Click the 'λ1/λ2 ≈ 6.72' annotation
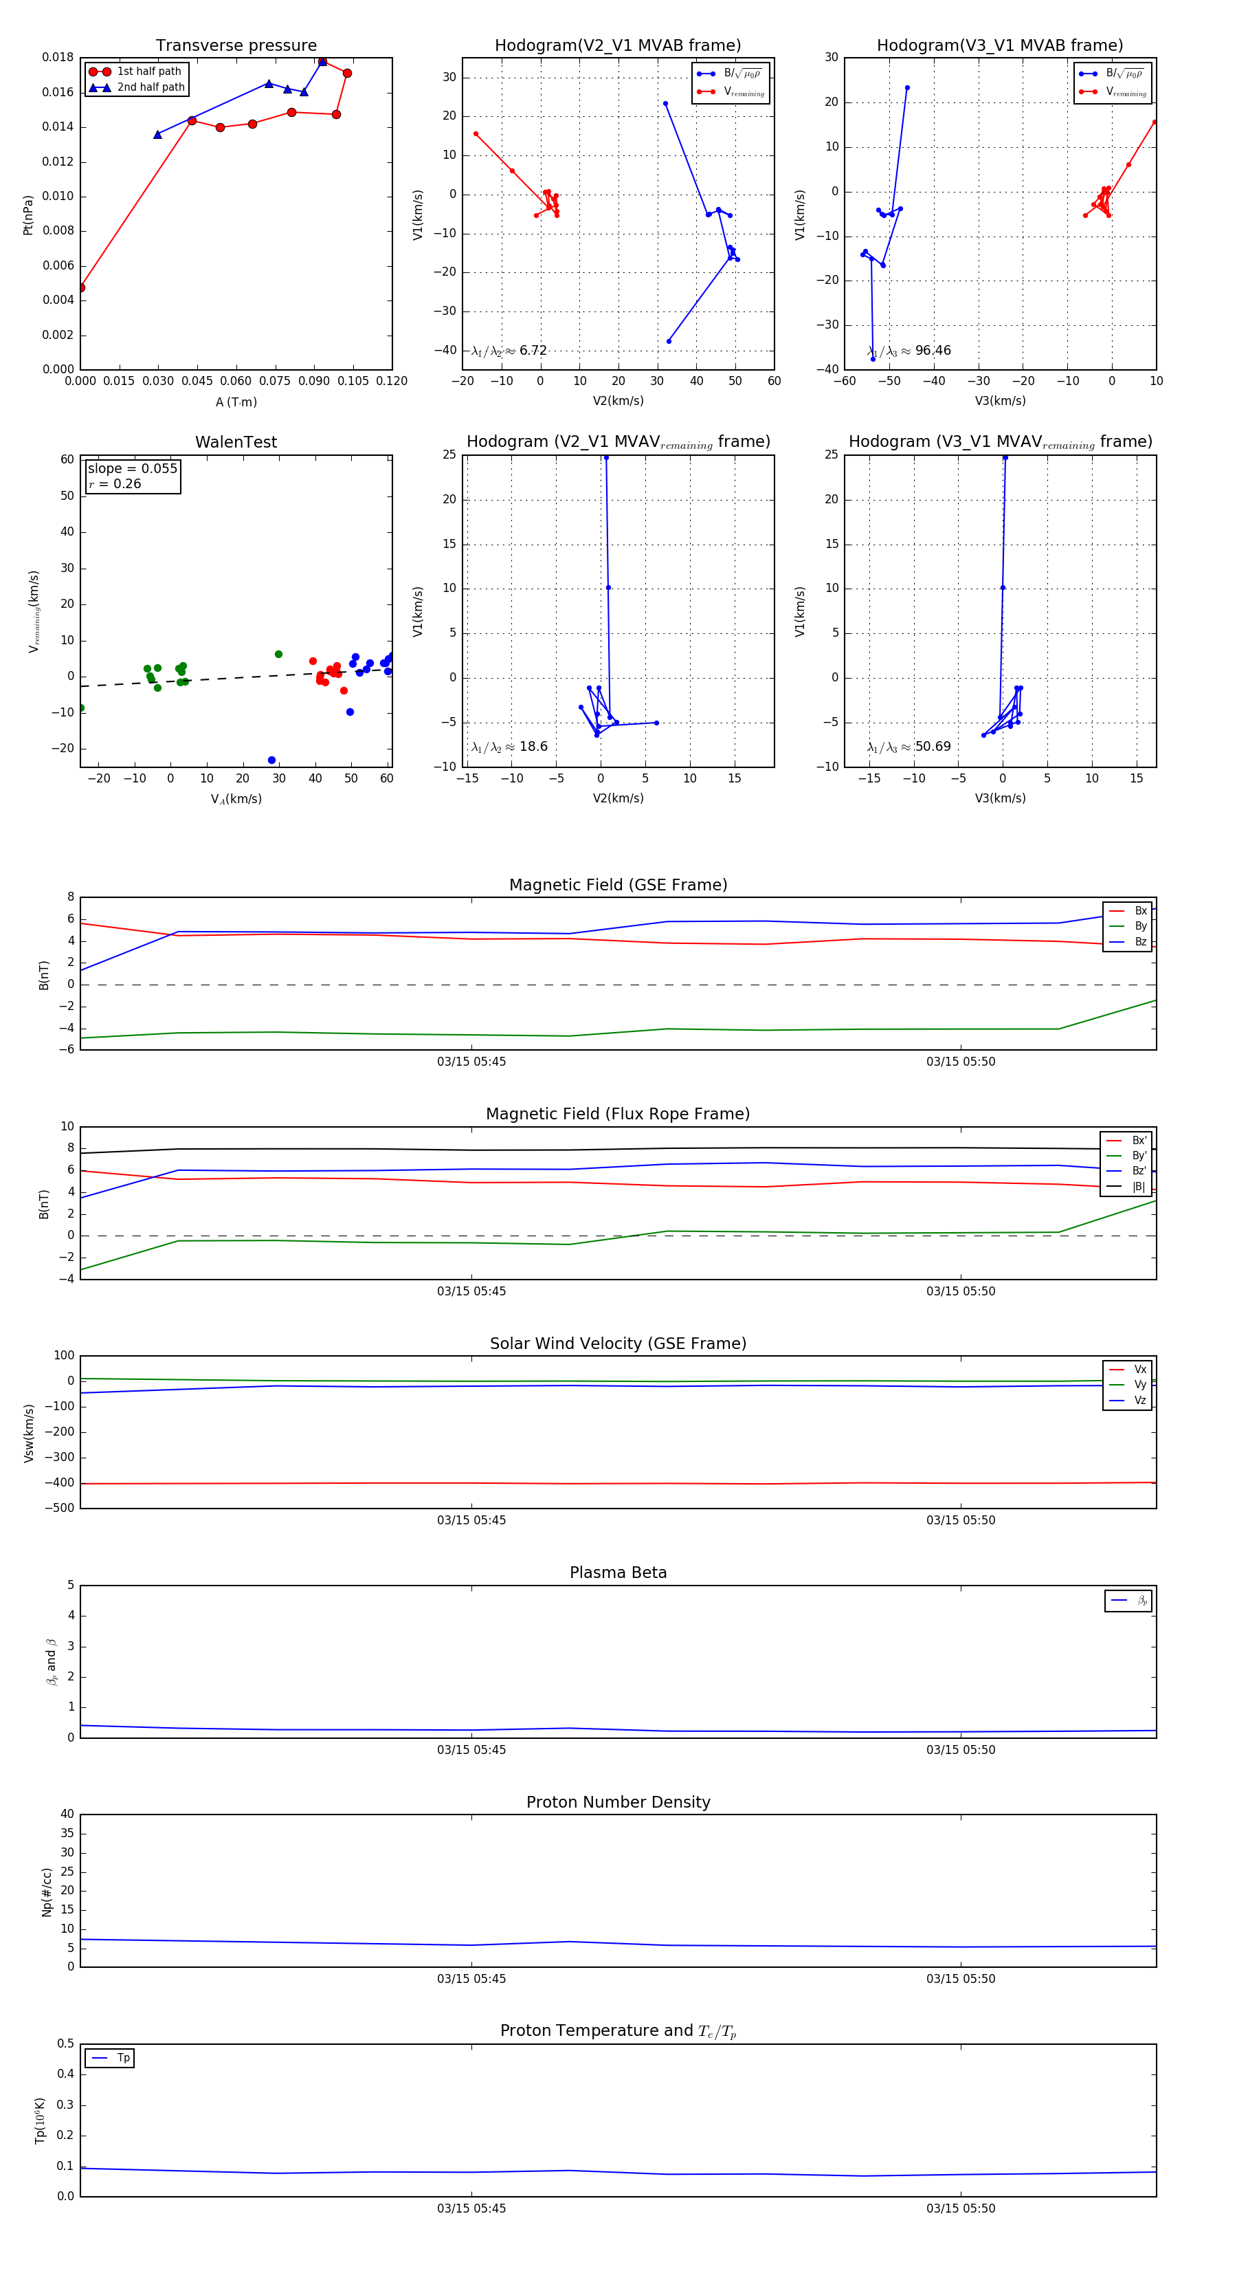The height and width of the screenshot is (2269, 1237). point(509,351)
